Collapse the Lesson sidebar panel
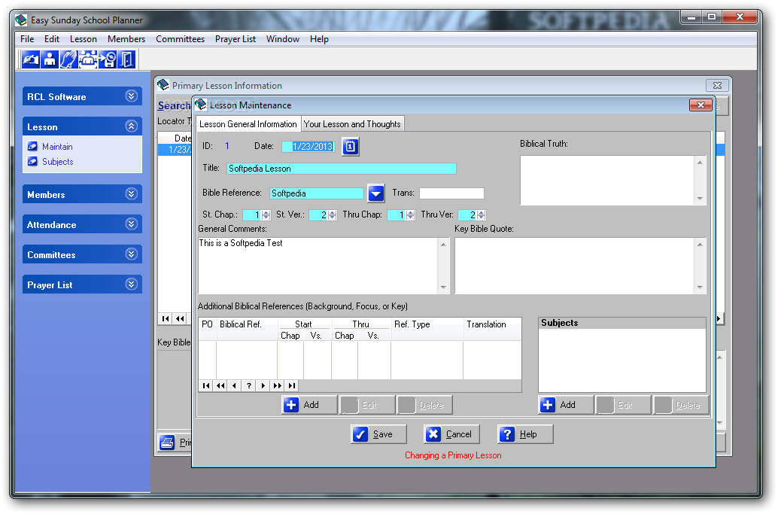The image size is (778, 514). 131,126
